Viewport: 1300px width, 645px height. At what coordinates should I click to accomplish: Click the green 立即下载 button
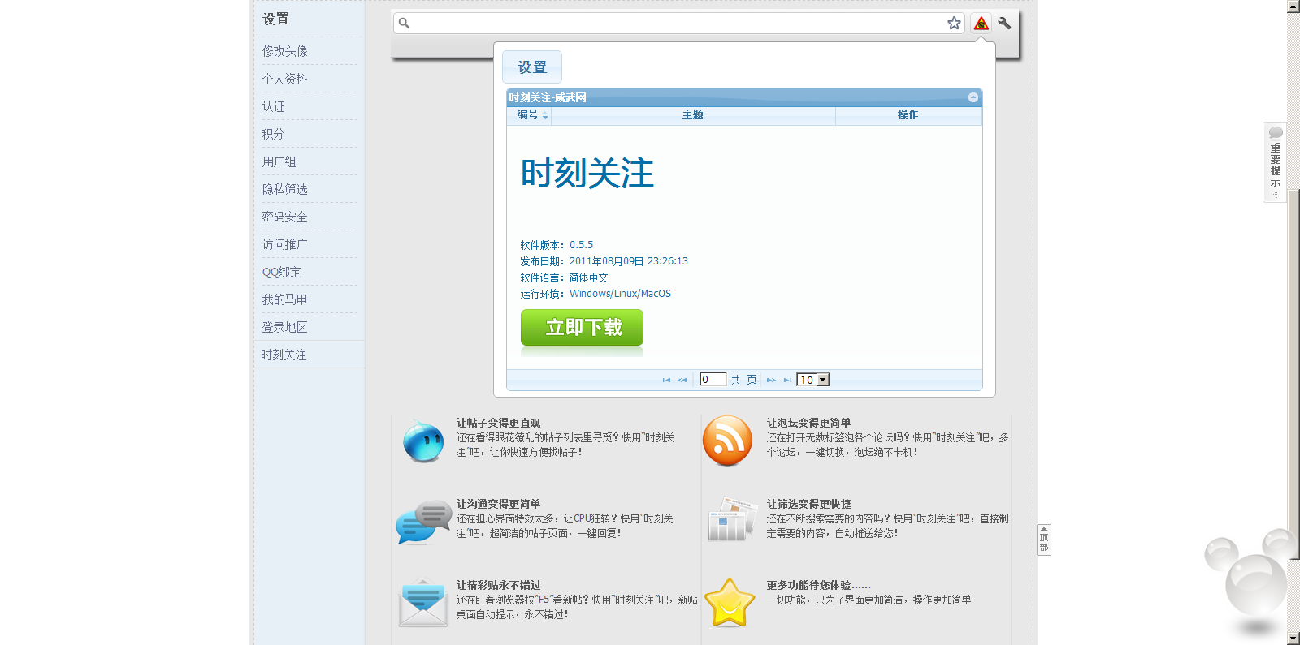pos(582,328)
